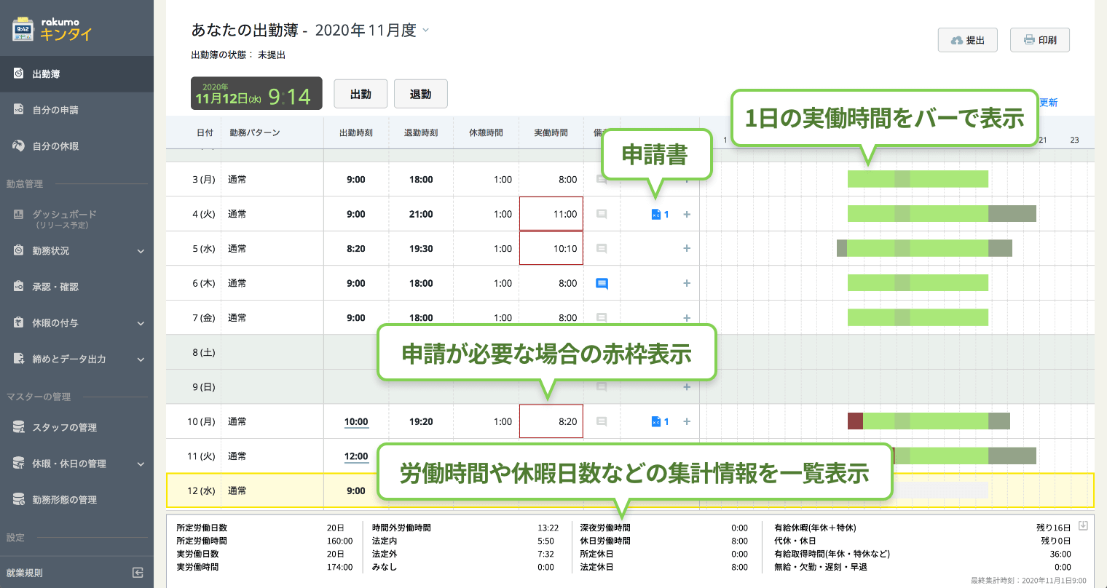Click the 勤務パターン column header
Viewport: 1107px width, 588px height.
click(255, 133)
